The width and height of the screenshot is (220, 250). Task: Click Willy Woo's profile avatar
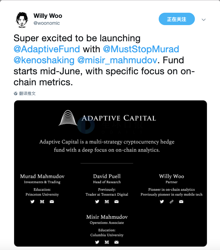coord(22,20)
